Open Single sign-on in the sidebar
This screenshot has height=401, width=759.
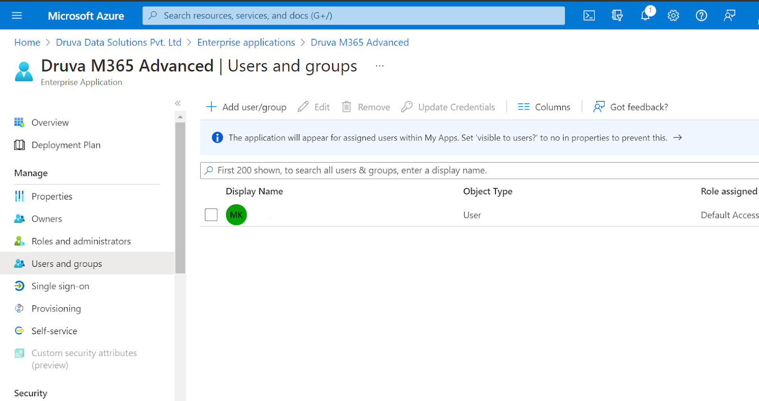[60, 286]
